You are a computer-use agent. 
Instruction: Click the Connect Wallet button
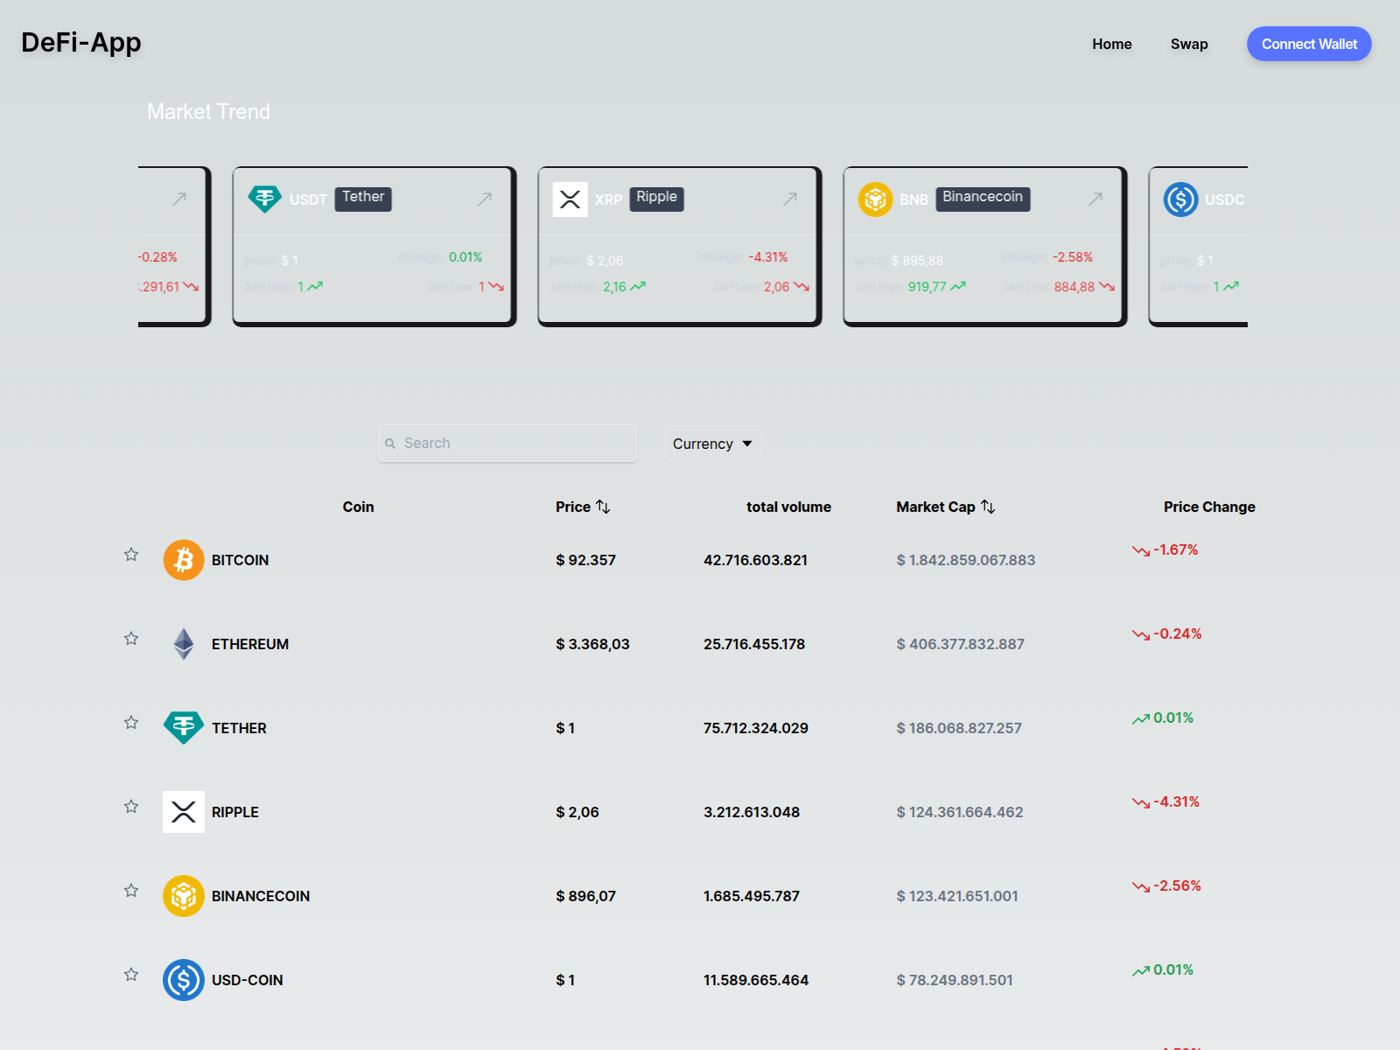pyautogui.click(x=1309, y=44)
